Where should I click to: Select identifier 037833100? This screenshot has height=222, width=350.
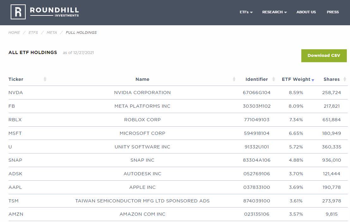(257, 187)
